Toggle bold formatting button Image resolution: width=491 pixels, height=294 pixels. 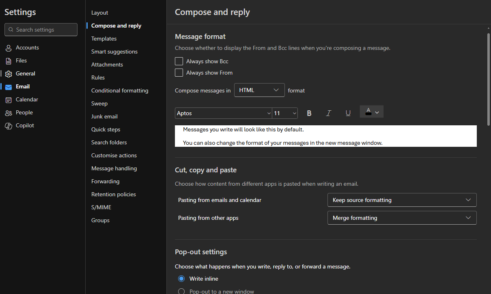tap(309, 113)
